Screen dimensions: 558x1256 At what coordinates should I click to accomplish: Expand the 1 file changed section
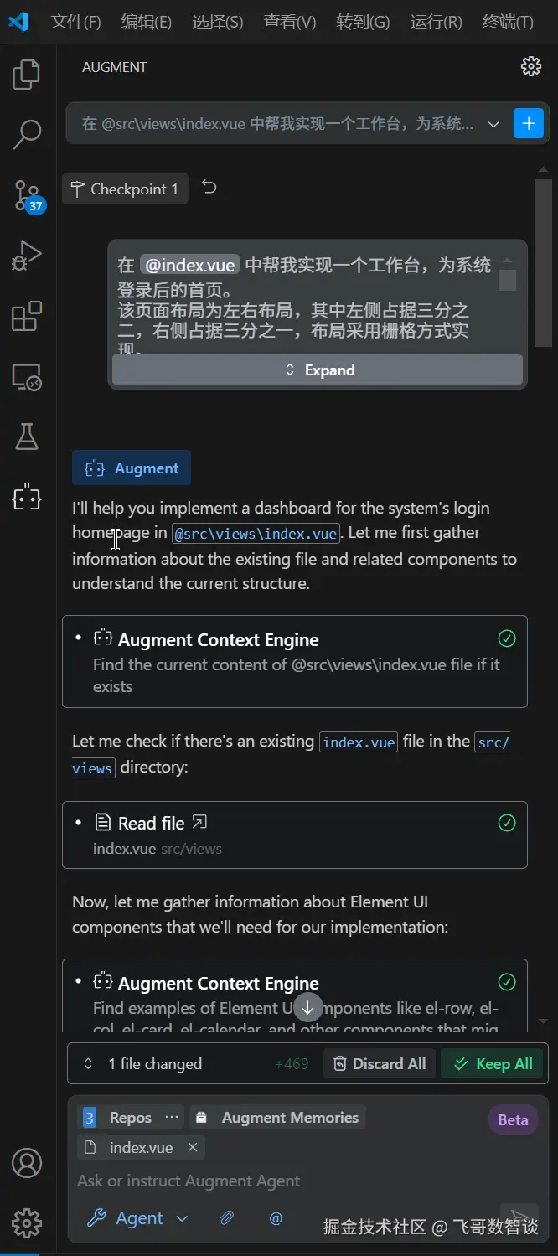point(88,1063)
